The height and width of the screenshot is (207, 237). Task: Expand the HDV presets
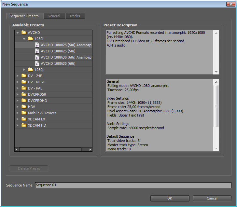click(x=17, y=107)
